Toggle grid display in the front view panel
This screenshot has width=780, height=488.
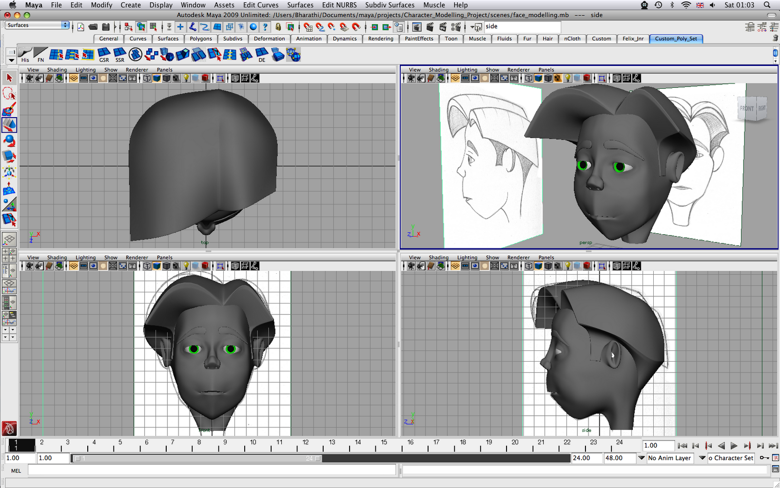[74, 266]
